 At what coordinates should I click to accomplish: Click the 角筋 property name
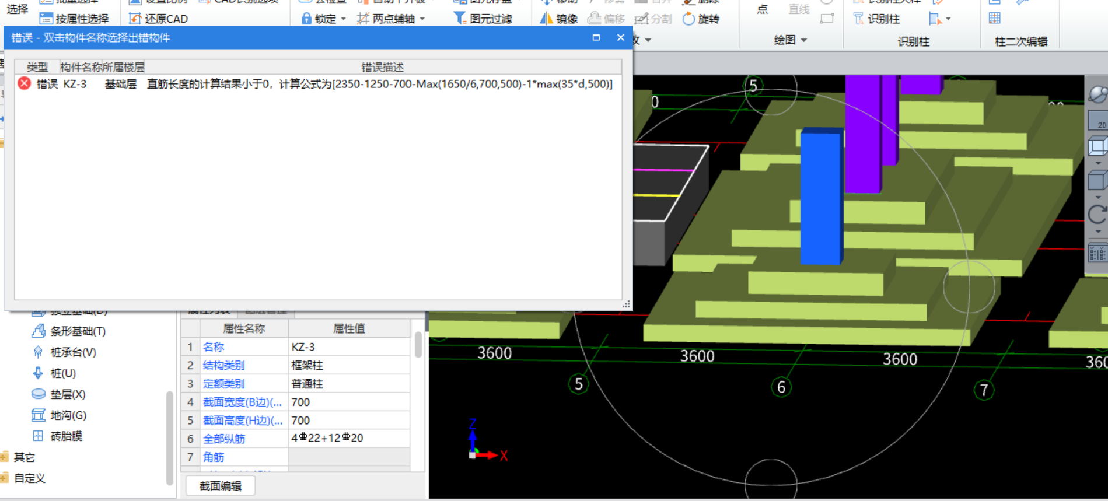point(214,457)
